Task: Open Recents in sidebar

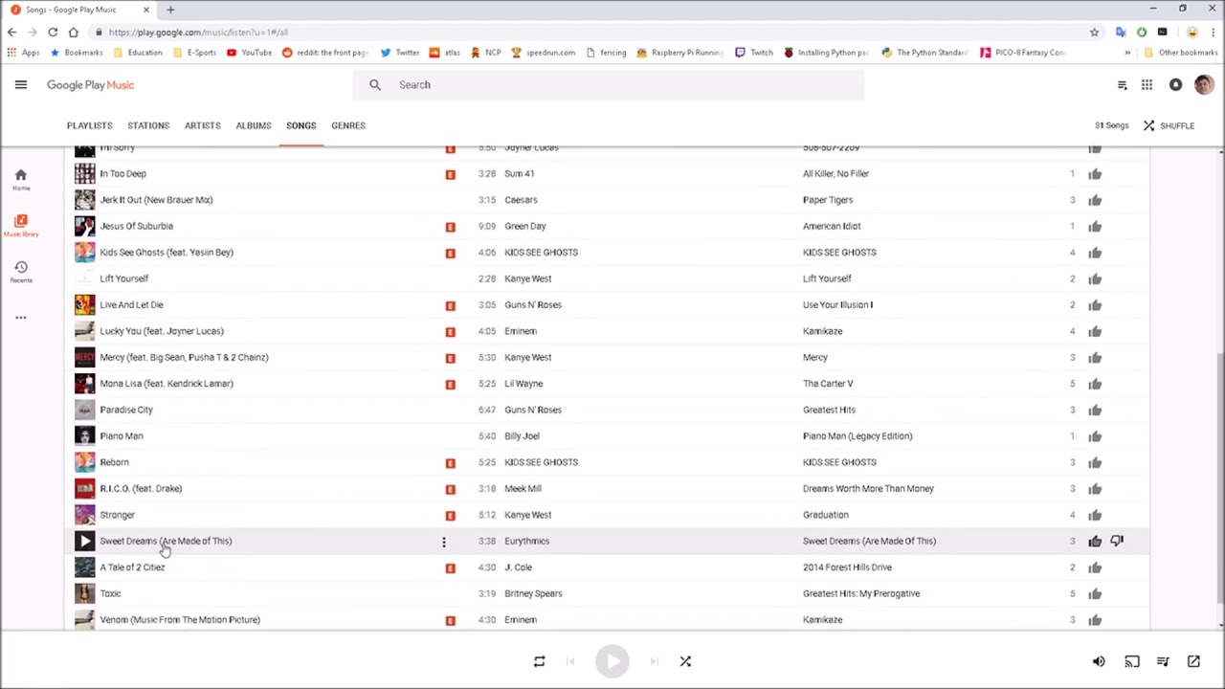Action: 21,272
